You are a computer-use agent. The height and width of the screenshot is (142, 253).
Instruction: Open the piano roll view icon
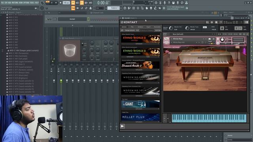[129, 8]
